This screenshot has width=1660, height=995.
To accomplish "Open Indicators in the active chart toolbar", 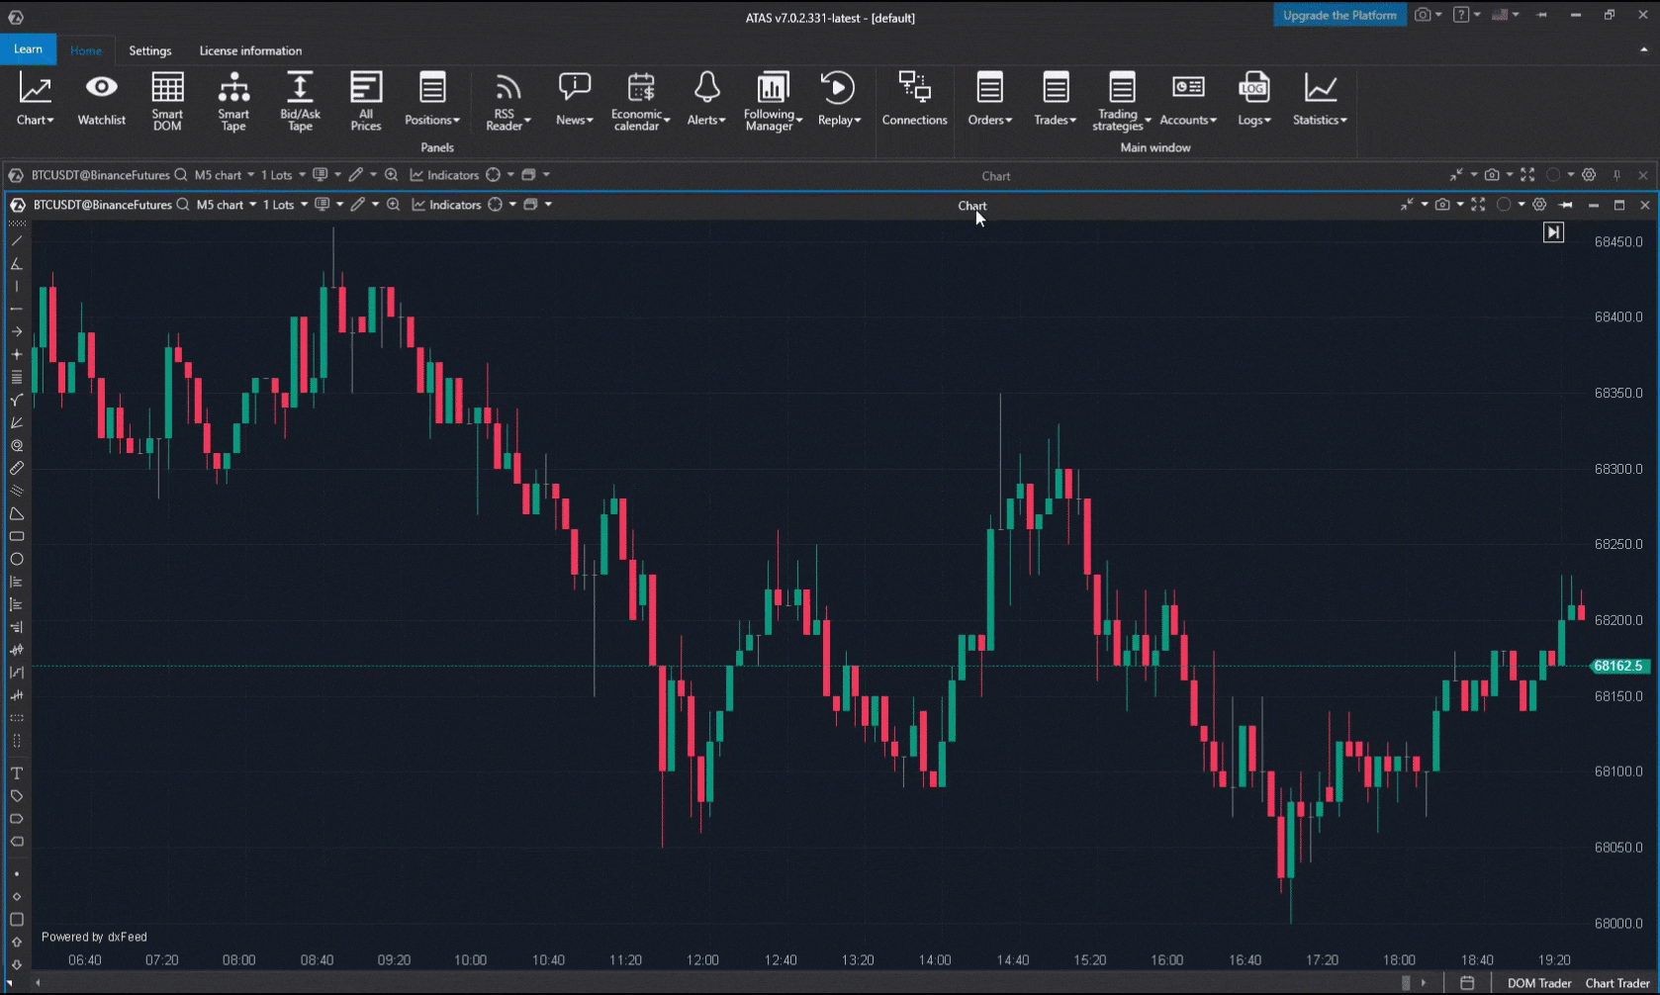I will point(446,205).
